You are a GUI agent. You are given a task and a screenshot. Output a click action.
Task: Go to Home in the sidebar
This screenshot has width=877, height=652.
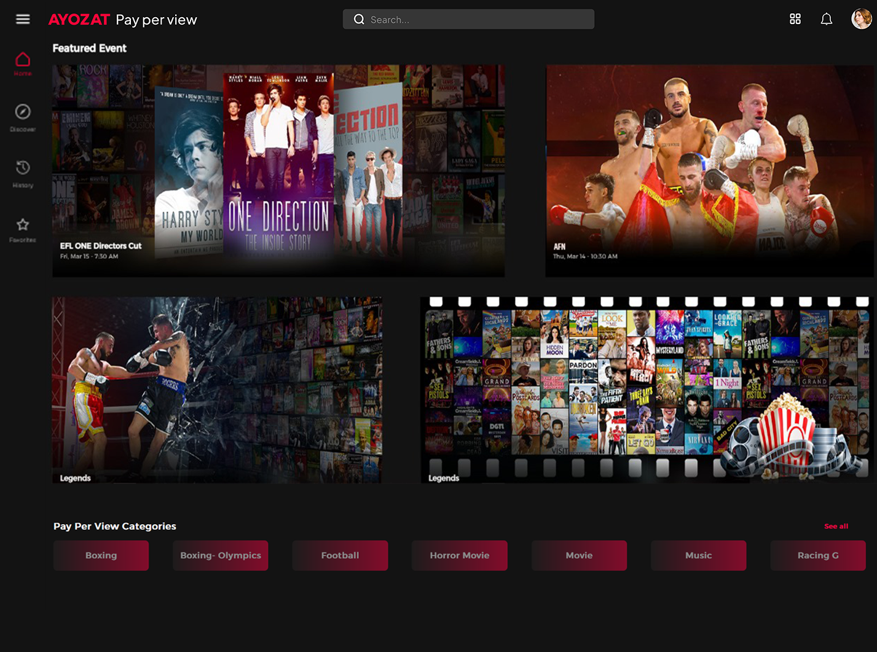click(x=23, y=64)
